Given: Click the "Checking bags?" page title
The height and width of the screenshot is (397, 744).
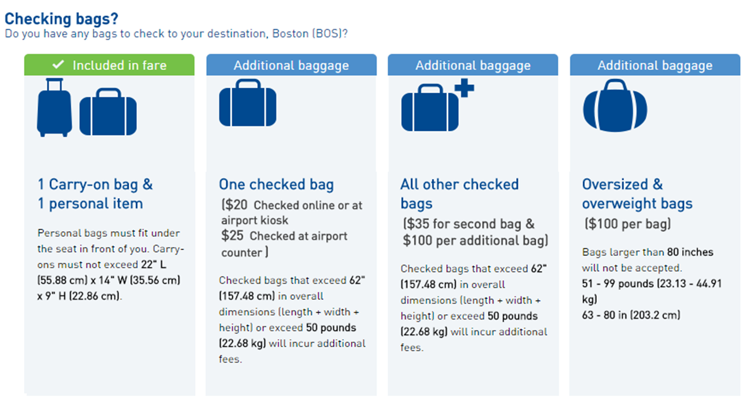Looking at the screenshot, I should (62, 19).
